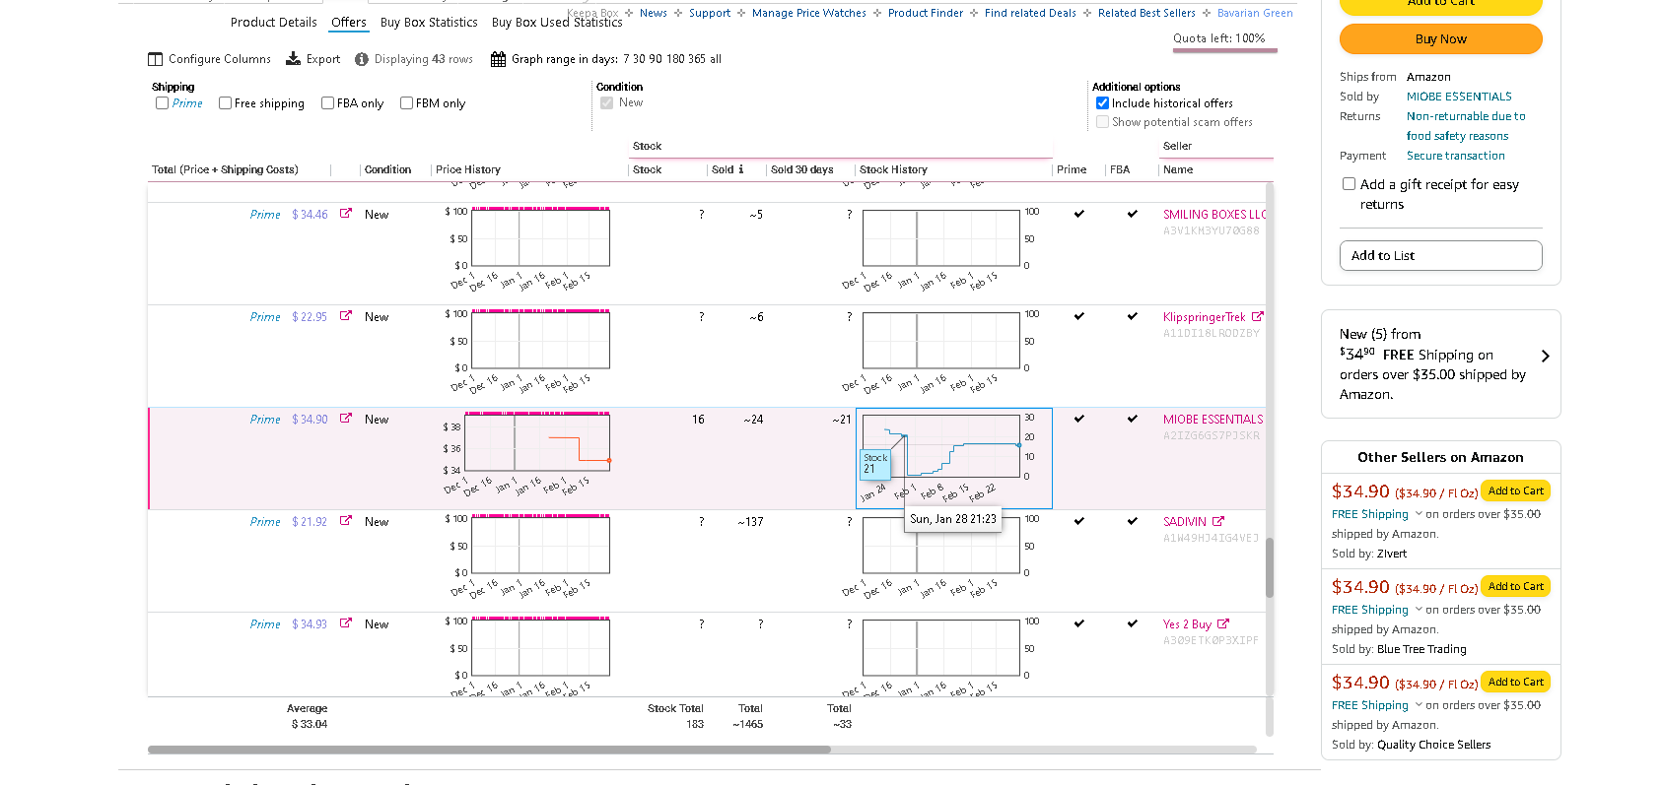Sort by Sold 30 days column header

tap(801, 169)
